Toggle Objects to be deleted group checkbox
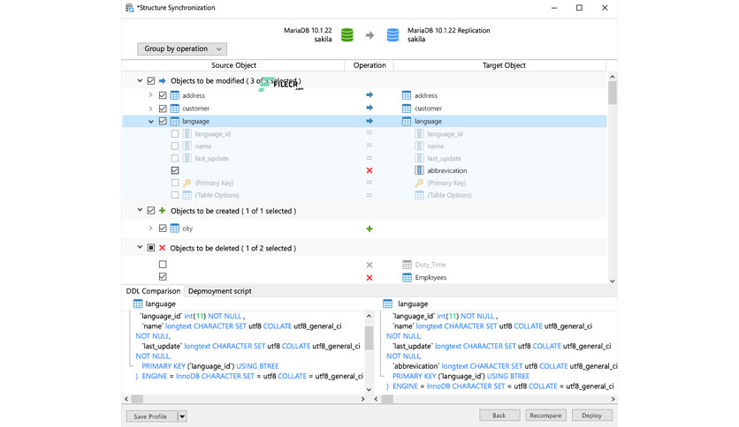 [x=151, y=248]
